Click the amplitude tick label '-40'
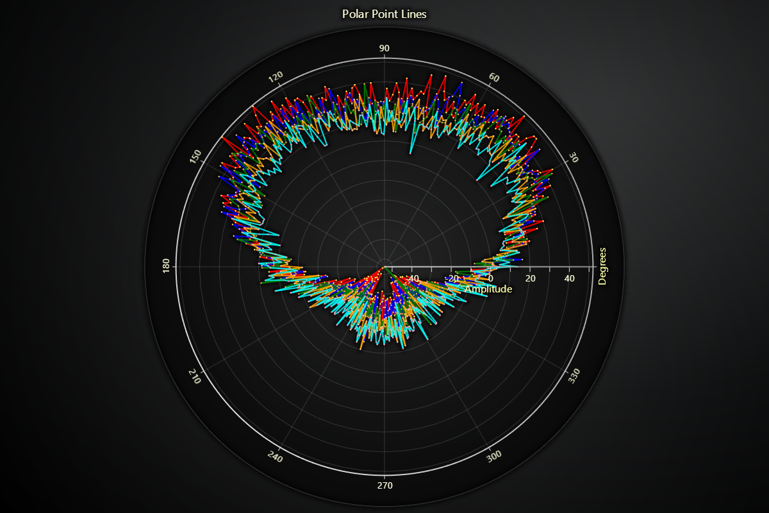 click(x=412, y=278)
